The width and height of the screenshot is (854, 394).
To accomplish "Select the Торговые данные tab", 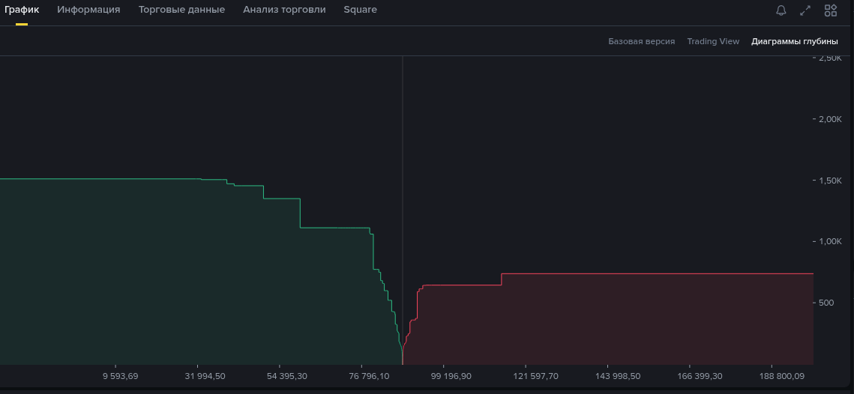I will (181, 10).
